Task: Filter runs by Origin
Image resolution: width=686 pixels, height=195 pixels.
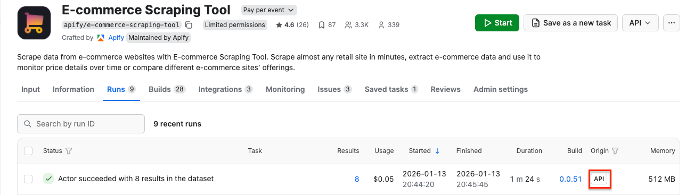Action: 615,151
